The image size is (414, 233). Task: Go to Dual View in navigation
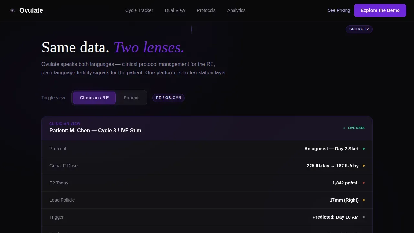(175, 10)
